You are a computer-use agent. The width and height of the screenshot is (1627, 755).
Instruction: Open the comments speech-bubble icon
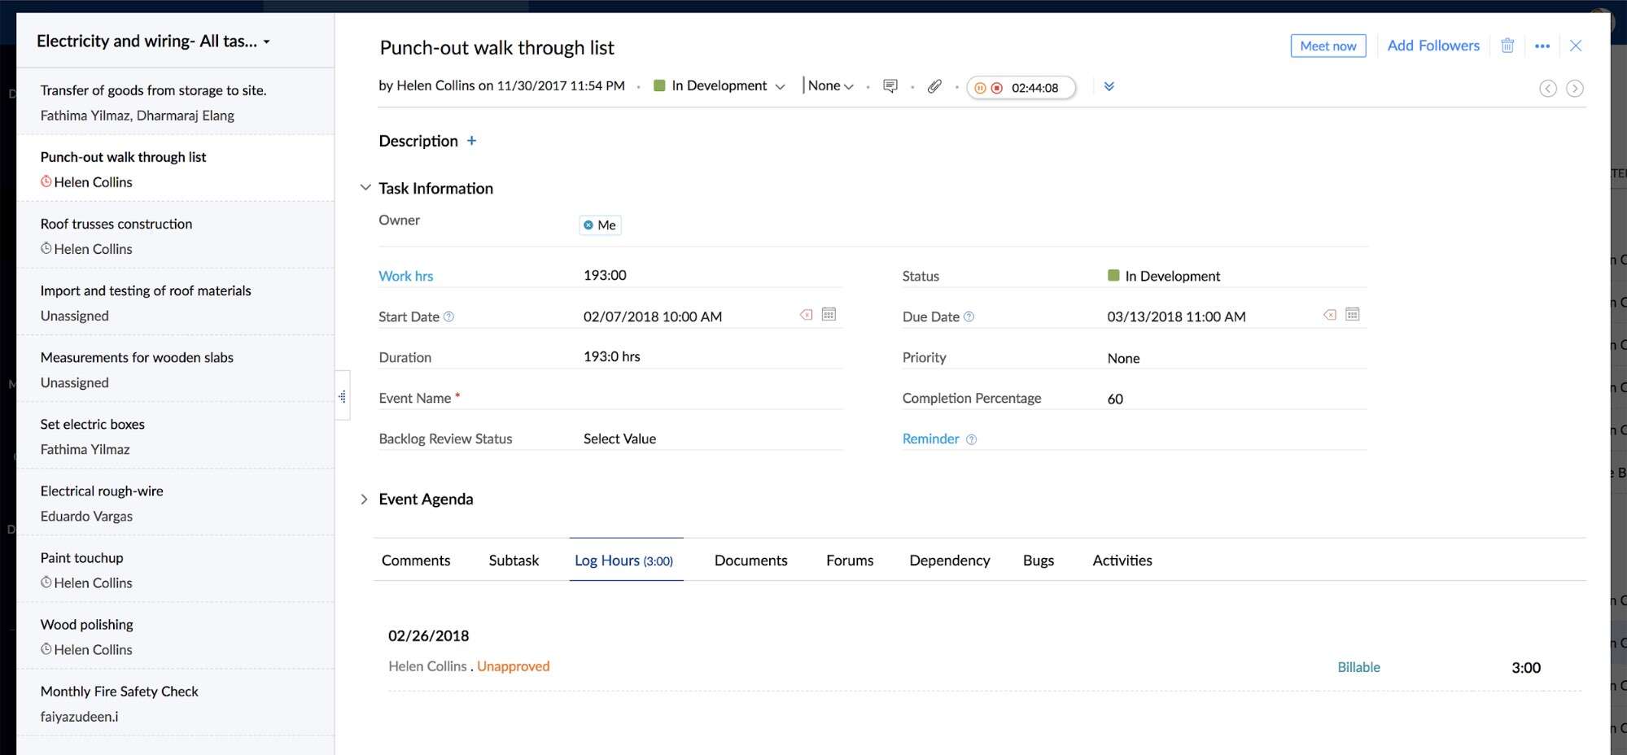(x=890, y=85)
